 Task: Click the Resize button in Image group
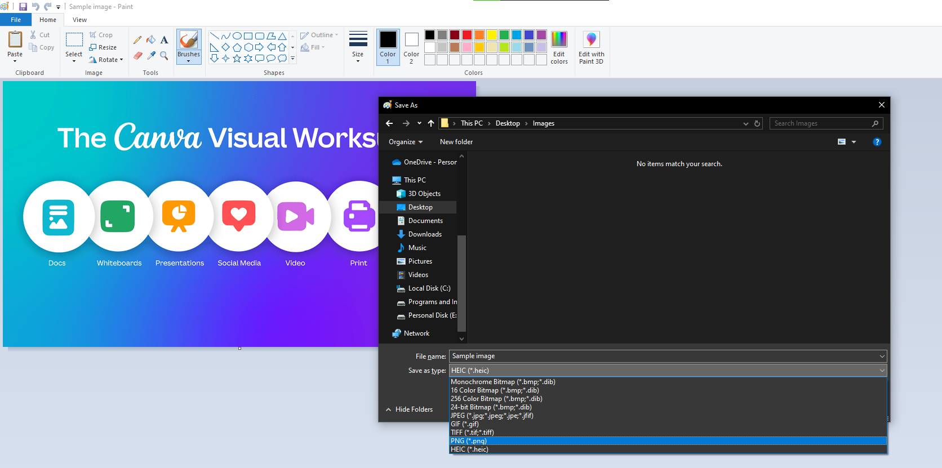[103, 47]
